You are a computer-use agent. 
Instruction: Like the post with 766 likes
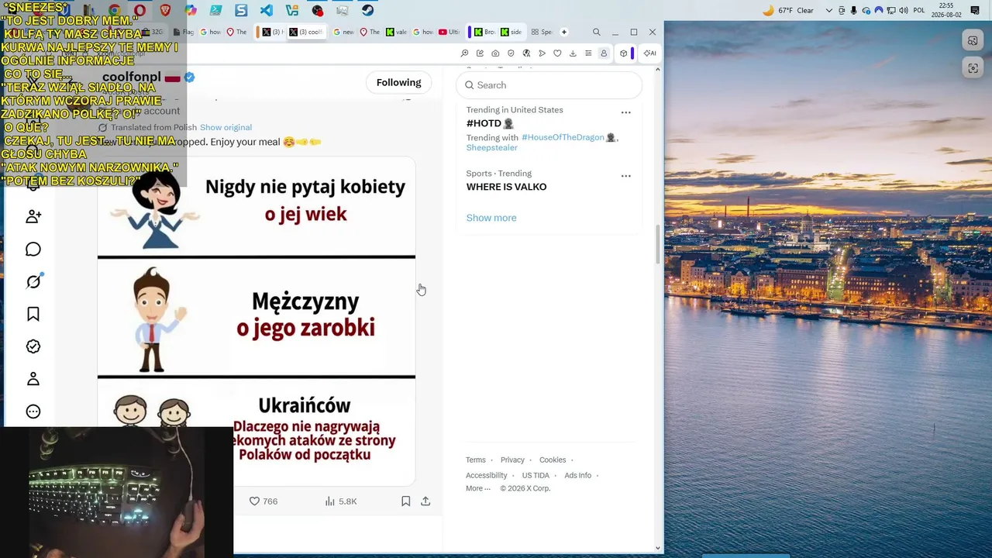(x=263, y=501)
